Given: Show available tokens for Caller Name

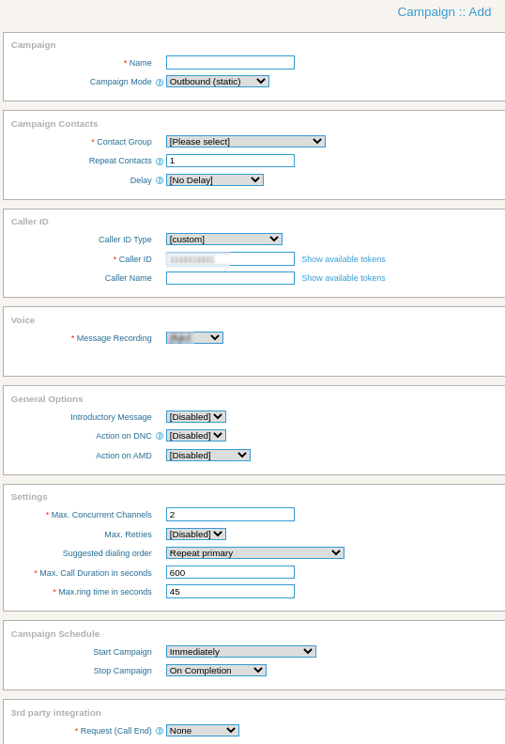Looking at the screenshot, I should tap(344, 278).
